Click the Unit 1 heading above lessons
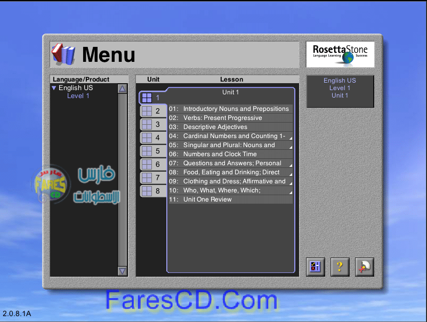Image resolution: width=427 pixels, height=322 pixels. pyautogui.click(x=230, y=92)
